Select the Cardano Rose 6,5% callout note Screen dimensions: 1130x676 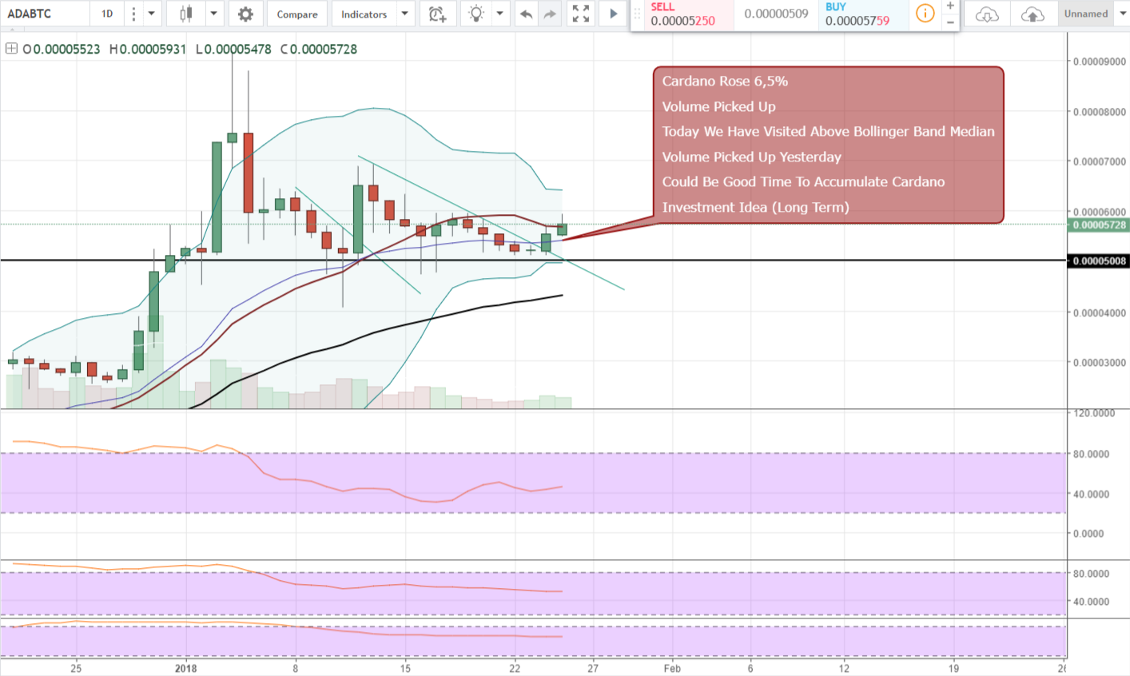point(829,145)
